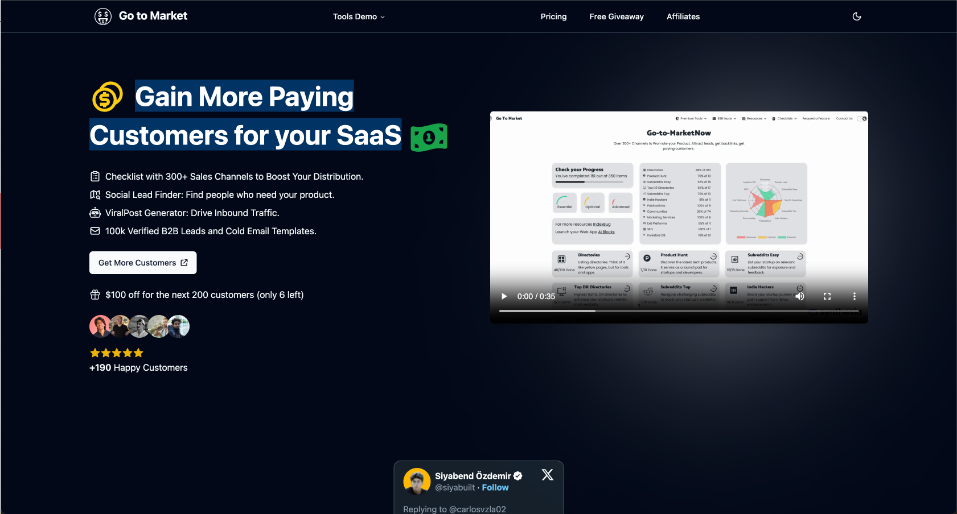Mute the video with the speaker icon
The image size is (957, 514).
800,296
